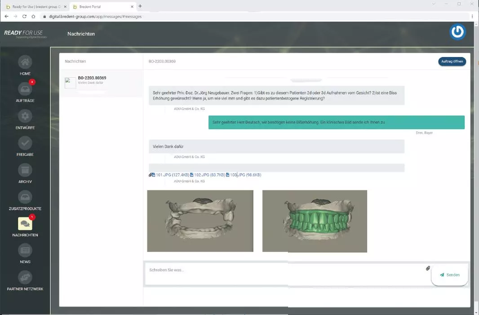Click the Auftrag öffnen button
Viewport: 479px width, 315px height.
pyautogui.click(x=452, y=61)
